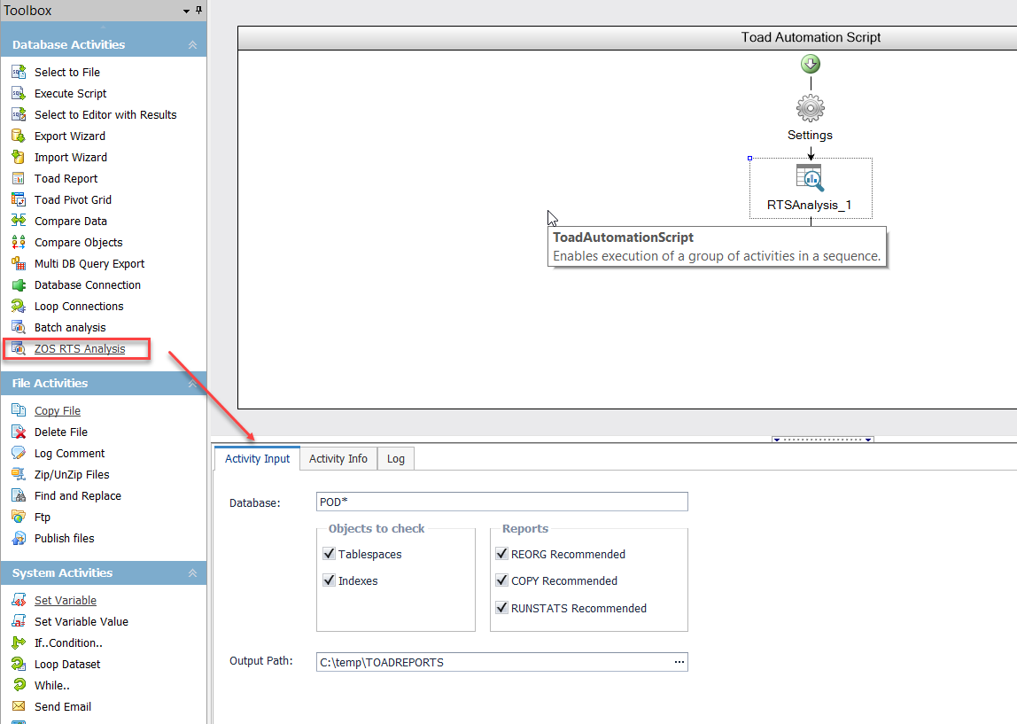Screen dimensions: 1017x724
Task: Browse for Output Path with ellipsis button
Action: pyautogui.click(x=679, y=662)
